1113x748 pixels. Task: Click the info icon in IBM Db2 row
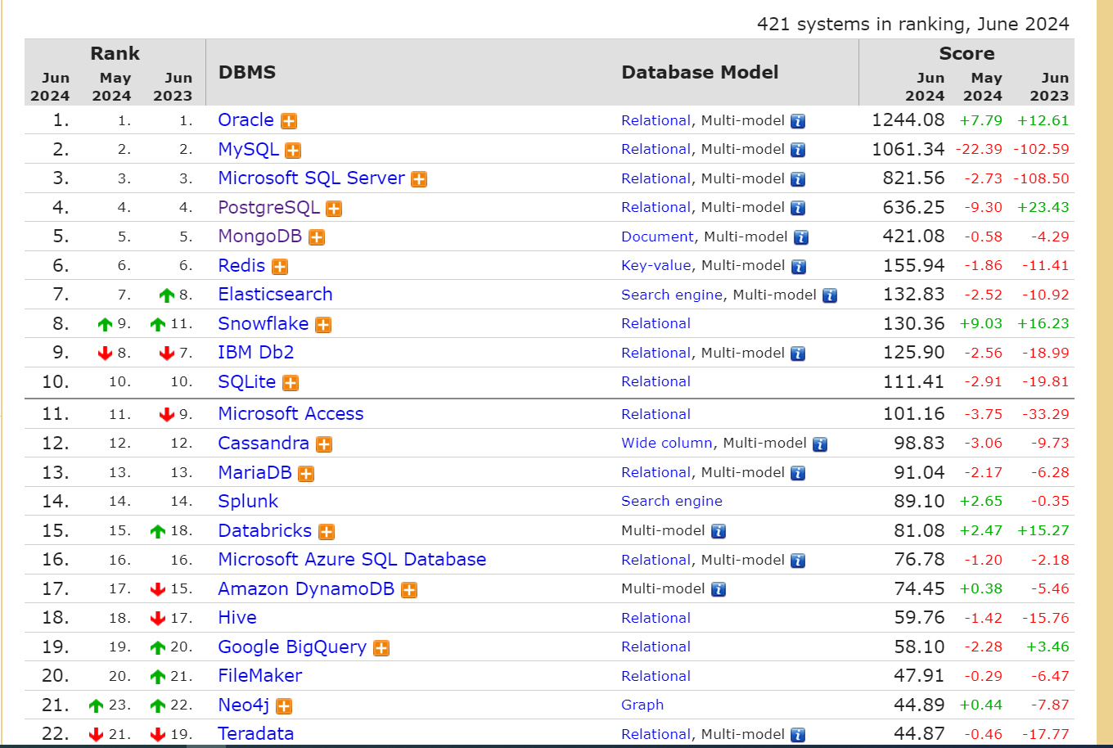798,354
